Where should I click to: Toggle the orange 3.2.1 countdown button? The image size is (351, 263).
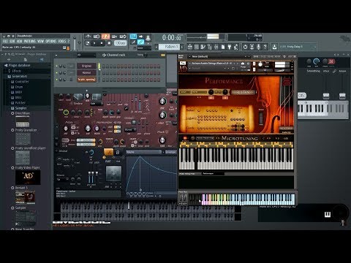[x=105, y=37]
